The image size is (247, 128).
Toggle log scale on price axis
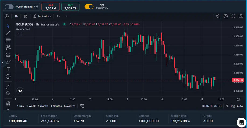pos(233,106)
